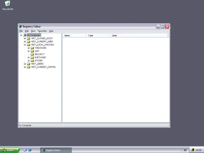Viewport: 204px width, 153px height.
Task: Expand the HKEY_CLASSES_ROOT key
Action: tap(25, 38)
